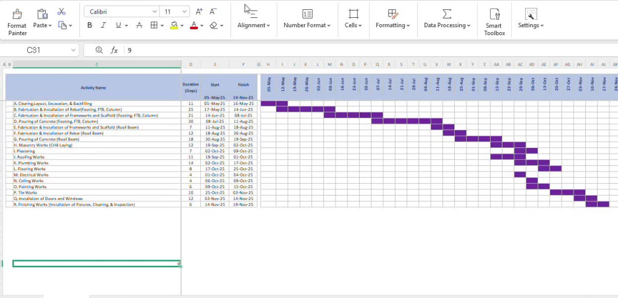Apply the yellow fill color
Image resolution: width=618 pixels, height=298 pixels.
pos(174,25)
